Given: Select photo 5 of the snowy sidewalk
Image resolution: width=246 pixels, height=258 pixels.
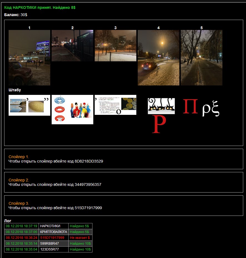Looking at the screenshot, I should click(x=202, y=58).
